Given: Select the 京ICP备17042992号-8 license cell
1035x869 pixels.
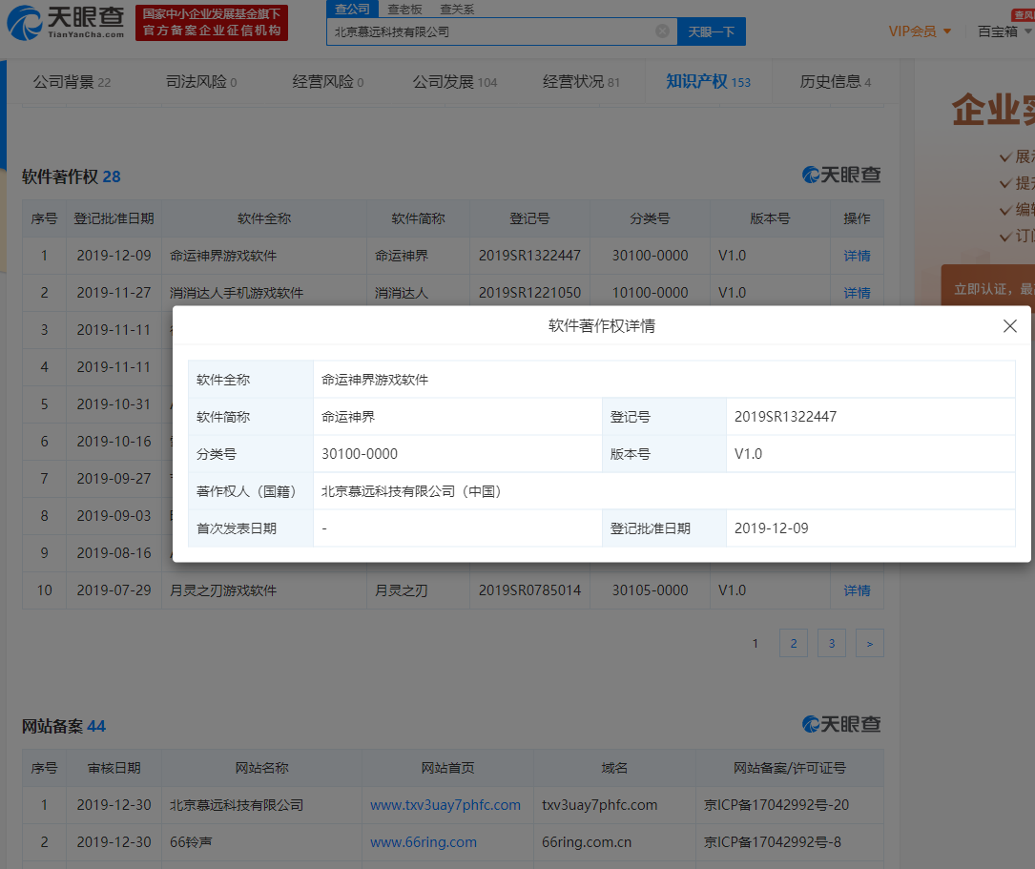Looking at the screenshot, I should (x=773, y=842).
